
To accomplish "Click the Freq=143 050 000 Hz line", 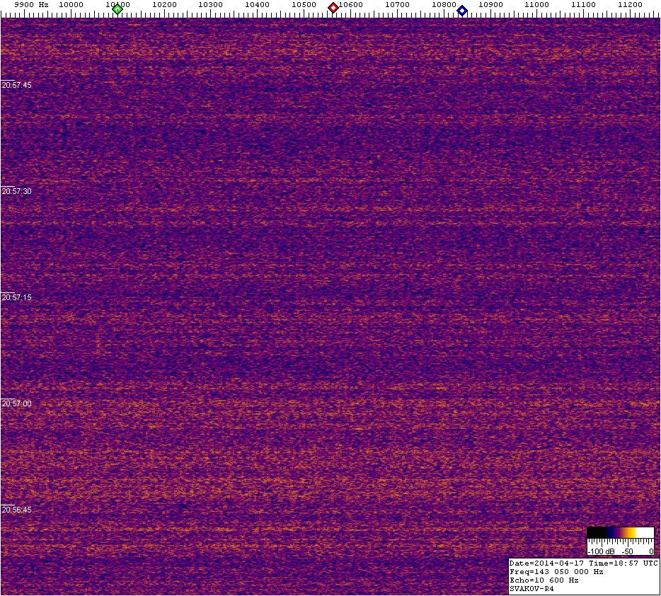I will pos(556,571).
